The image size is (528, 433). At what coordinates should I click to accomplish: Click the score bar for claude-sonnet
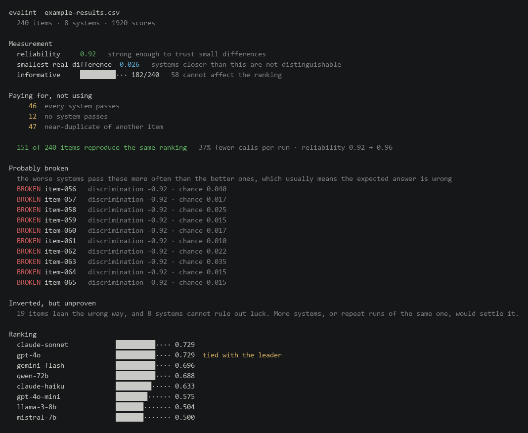tap(135, 345)
